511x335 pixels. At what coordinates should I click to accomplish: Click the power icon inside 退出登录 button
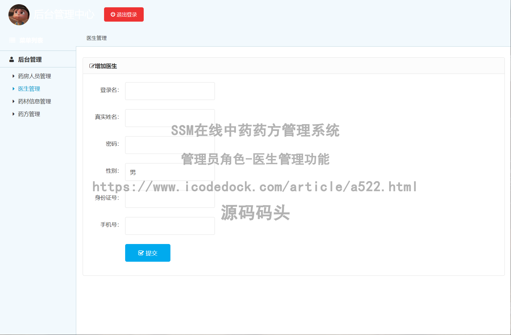(113, 15)
